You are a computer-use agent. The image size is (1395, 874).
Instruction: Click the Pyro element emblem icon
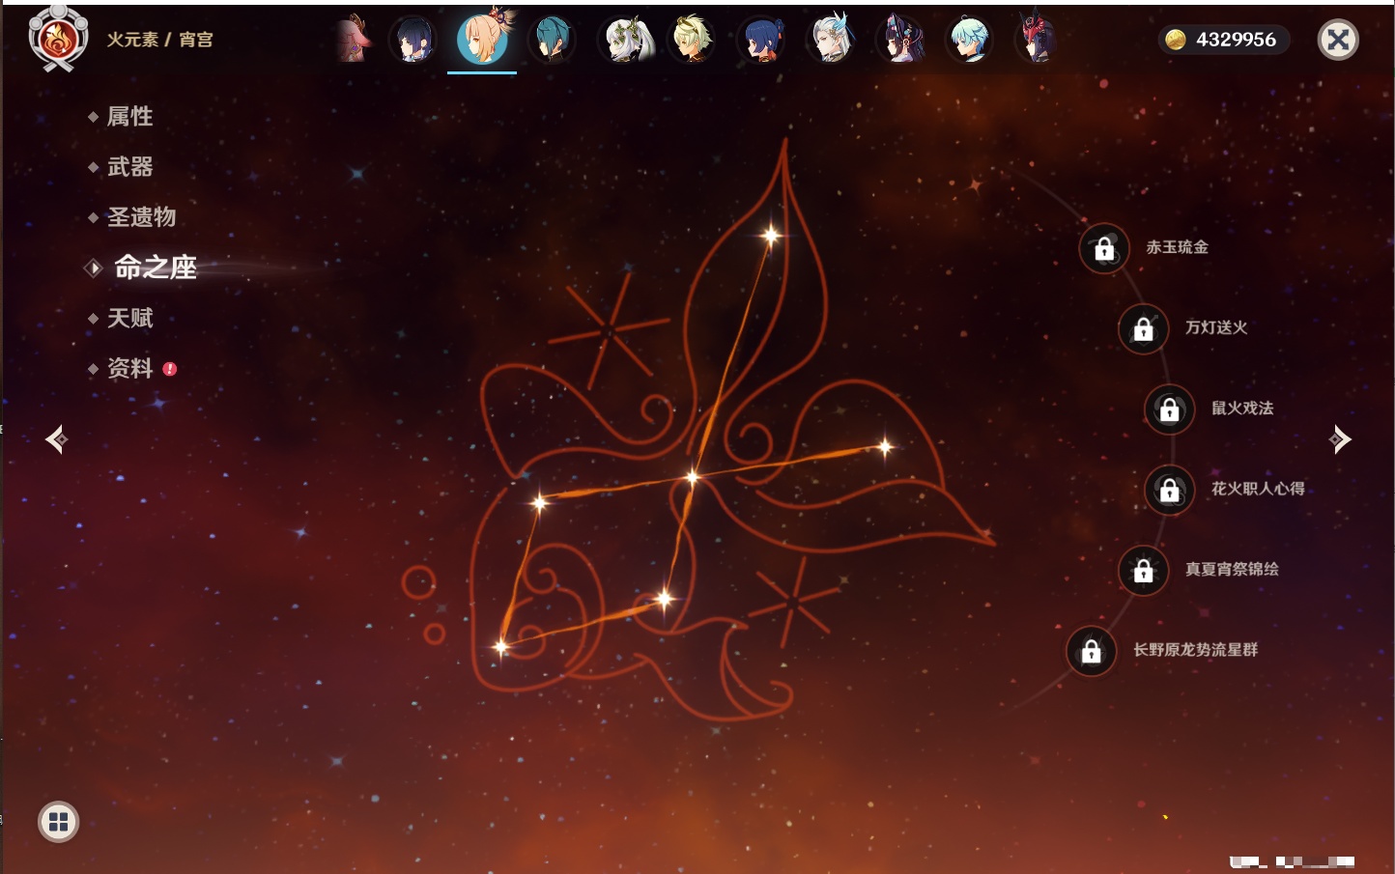pos(58,40)
